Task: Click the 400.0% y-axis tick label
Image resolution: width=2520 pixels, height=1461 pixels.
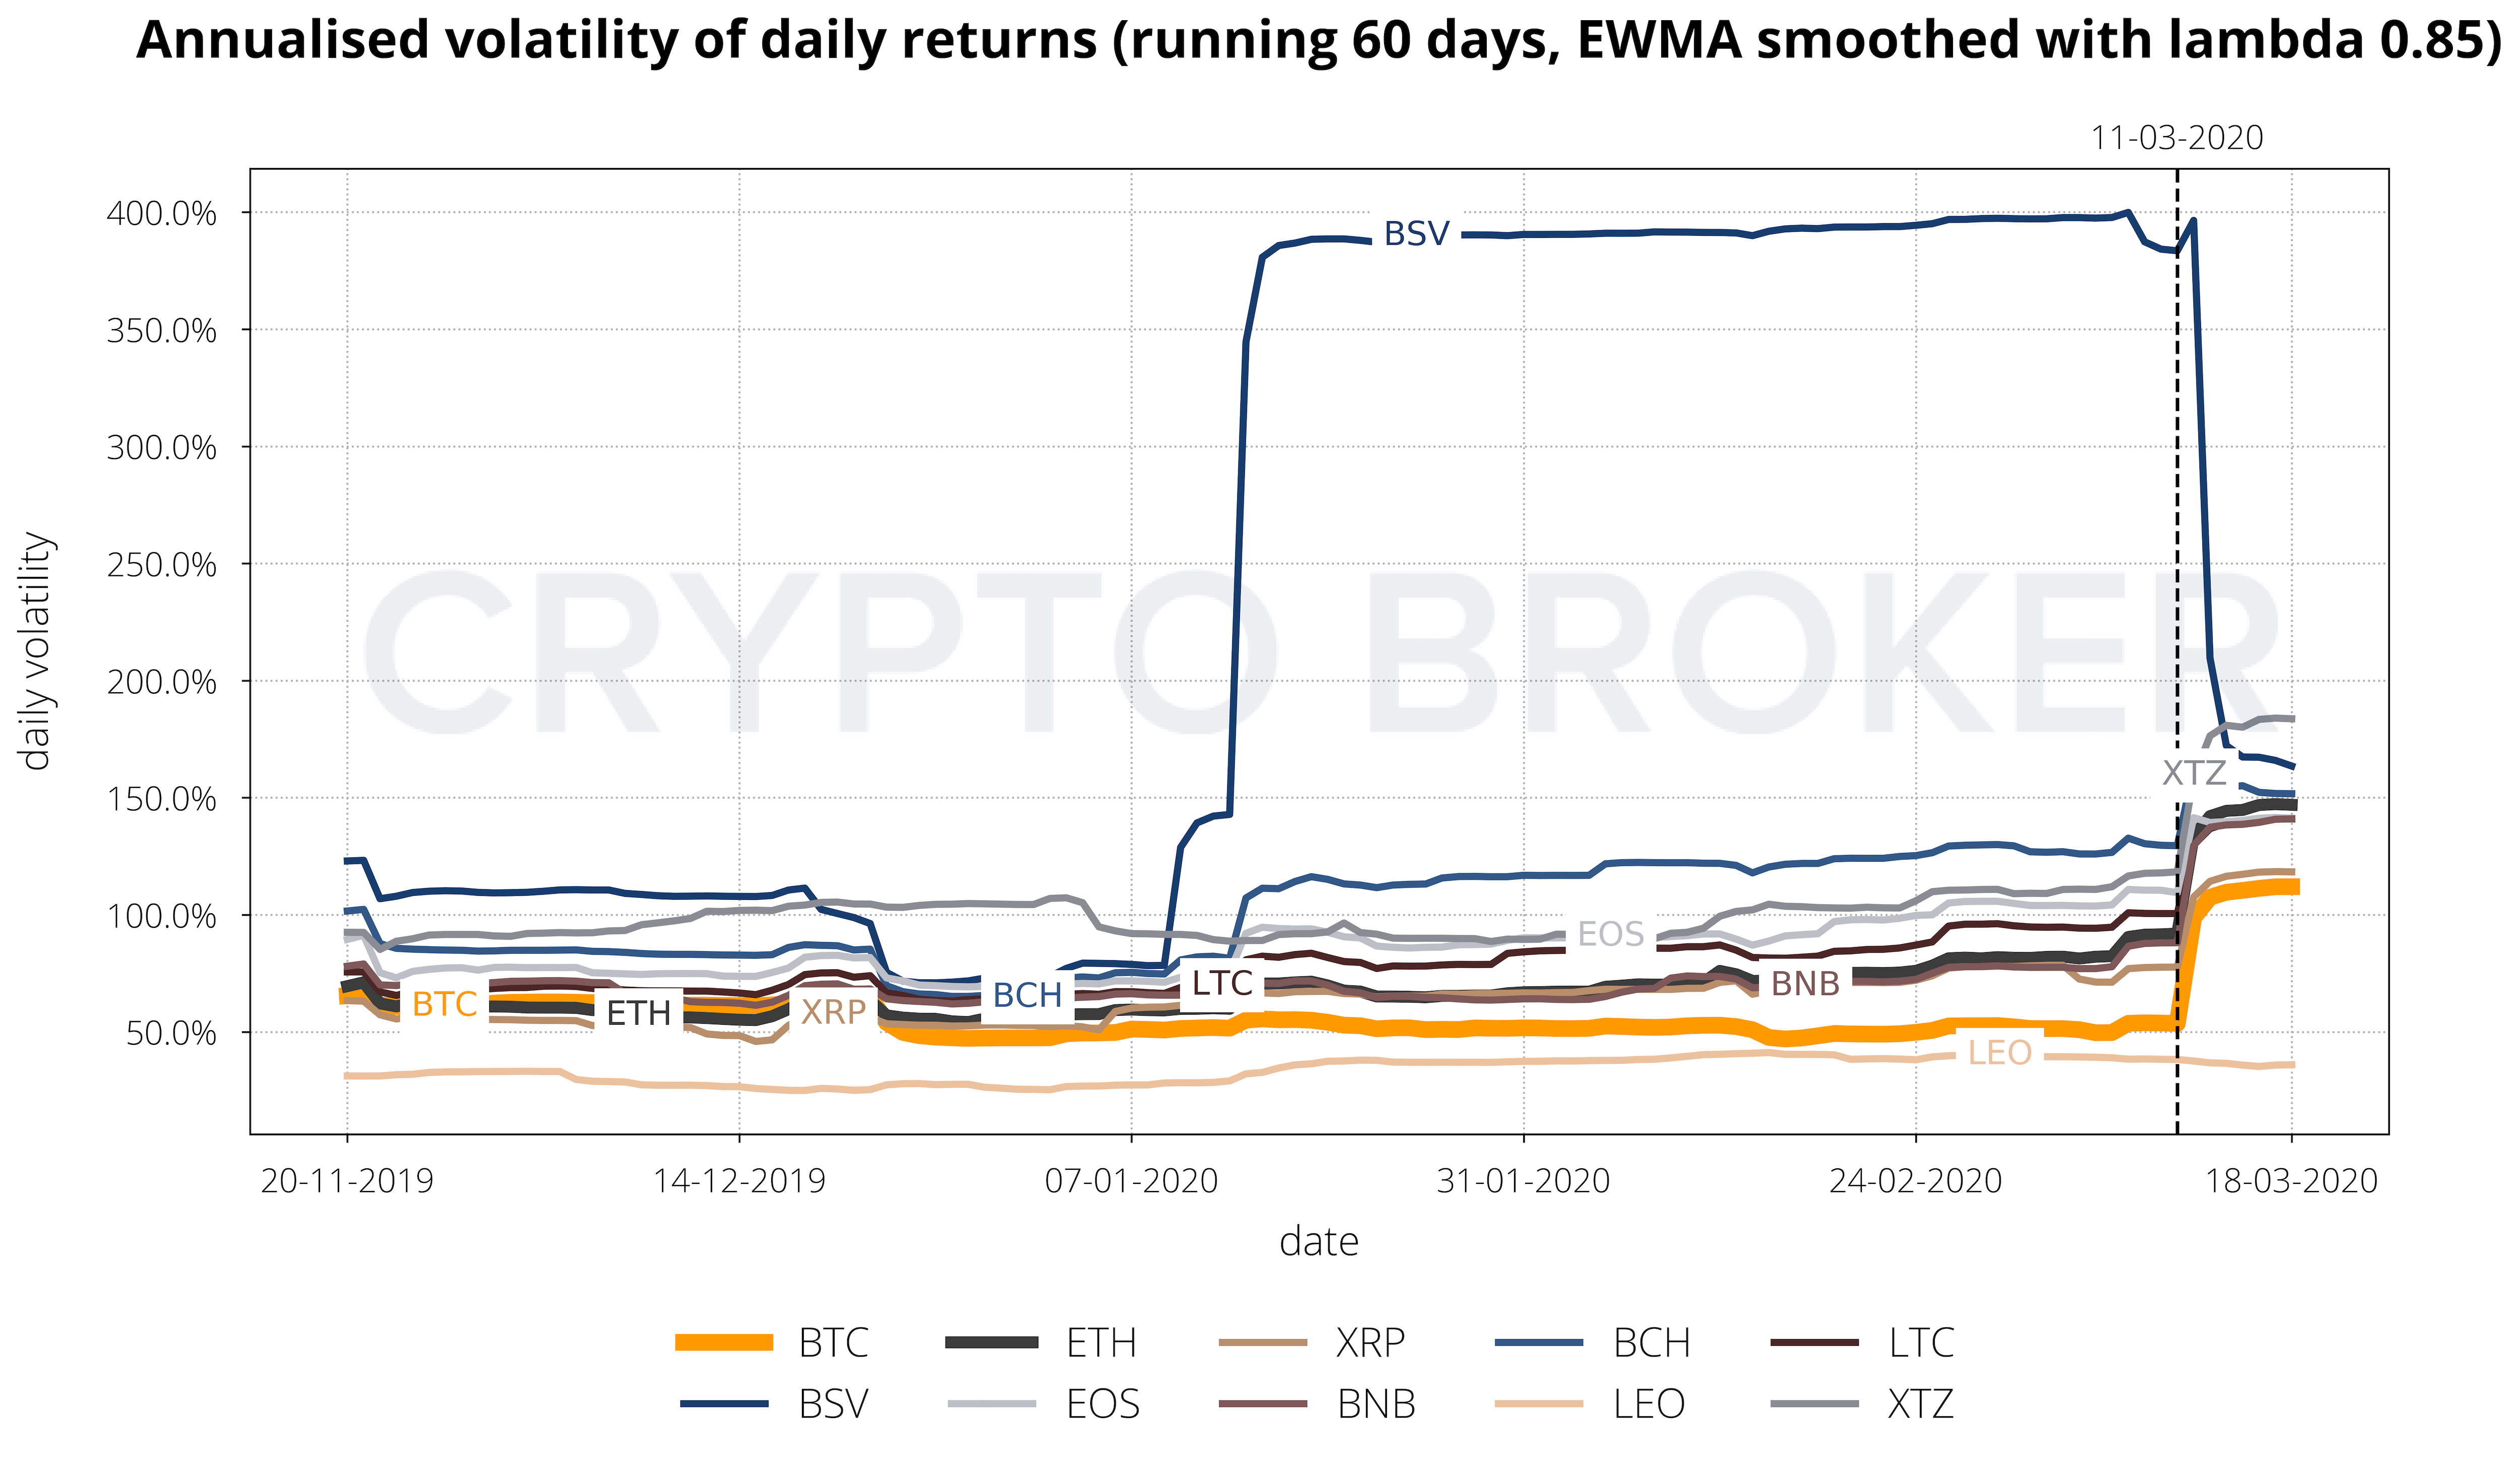Action: click(x=161, y=214)
